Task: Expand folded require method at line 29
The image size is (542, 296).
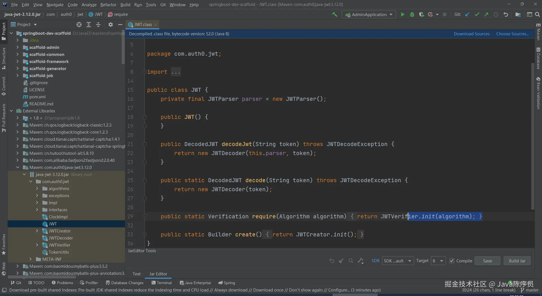Action: 145,217
